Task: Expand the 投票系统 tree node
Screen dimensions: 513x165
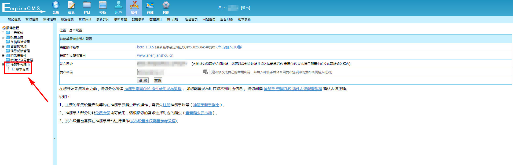Action: tap(3, 37)
